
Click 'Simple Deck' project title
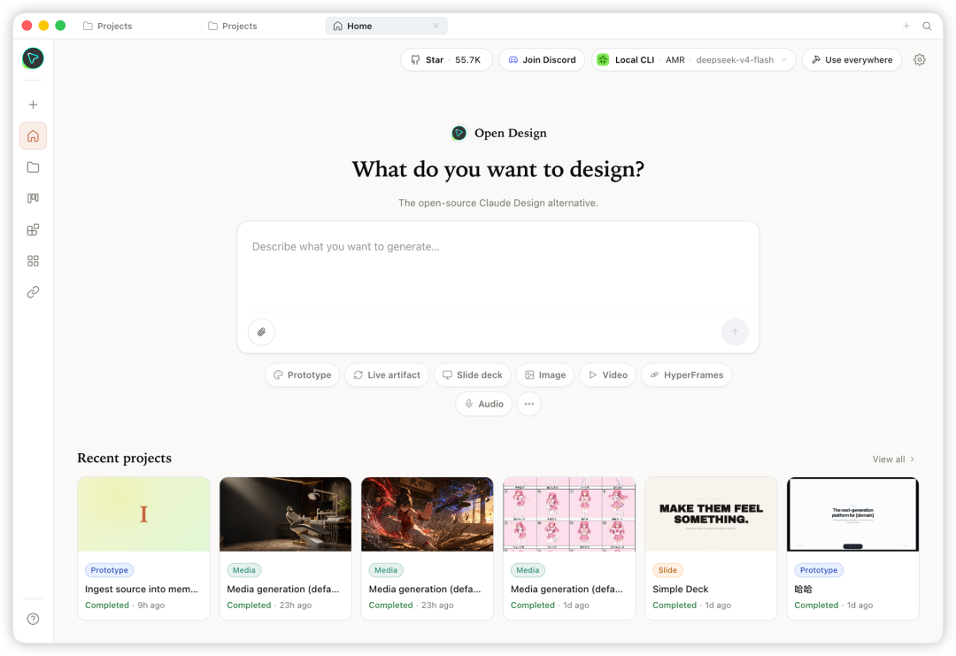pyautogui.click(x=681, y=589)
